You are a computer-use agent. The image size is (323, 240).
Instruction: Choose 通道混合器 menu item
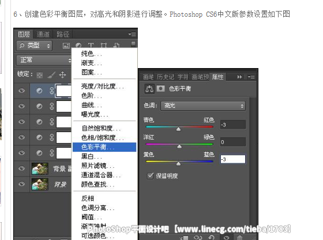click(101, 175)
